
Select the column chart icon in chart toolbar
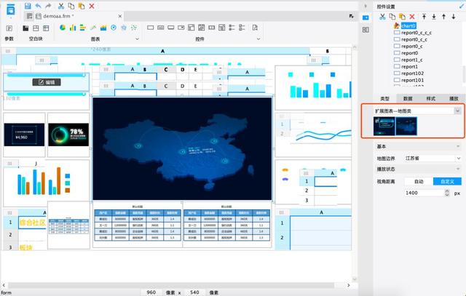pyautogui.click(x=72, y=28)
